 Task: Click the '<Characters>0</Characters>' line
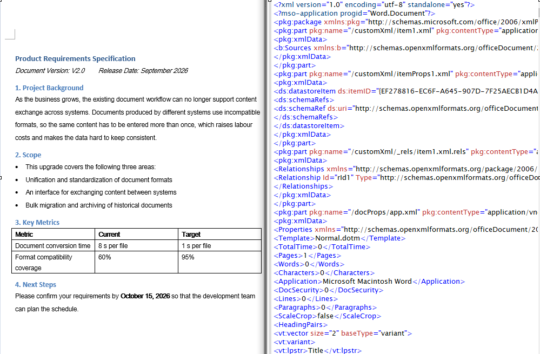pyautogui.click(x=324, y=273)
